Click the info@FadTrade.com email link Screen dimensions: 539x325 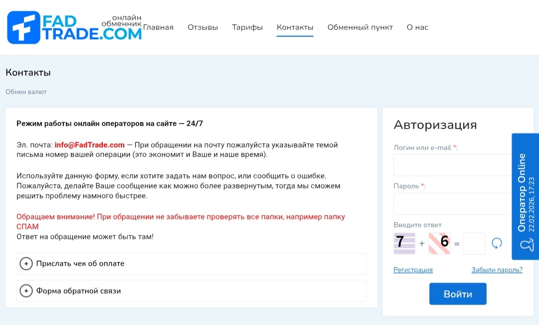89,145
